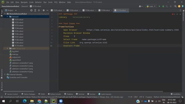Open the File menu
The width and height of the screenshot is (185, 104).
(x=8, y=2)
